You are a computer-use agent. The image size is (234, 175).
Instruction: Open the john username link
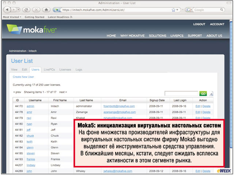29,171
